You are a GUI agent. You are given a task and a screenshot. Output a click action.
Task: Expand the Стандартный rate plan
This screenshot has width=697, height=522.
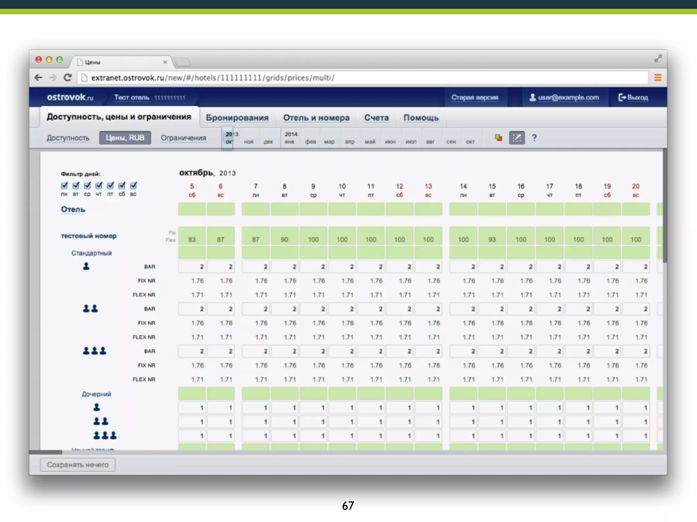pyautogui.click(x=91, y=253)
